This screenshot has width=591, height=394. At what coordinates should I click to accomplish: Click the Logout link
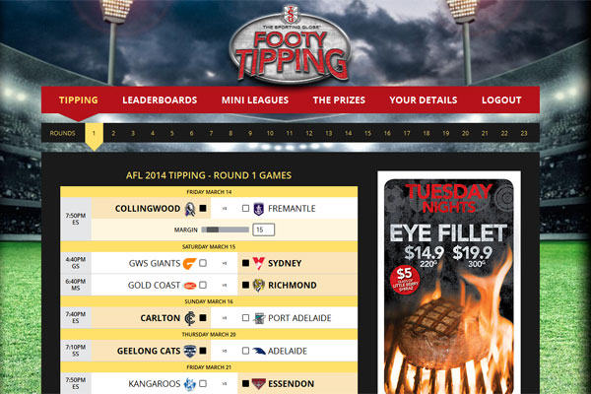(501, 100)
